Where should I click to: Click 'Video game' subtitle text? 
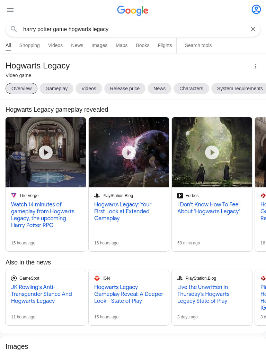pyautogui.click(x=19, y=75)
